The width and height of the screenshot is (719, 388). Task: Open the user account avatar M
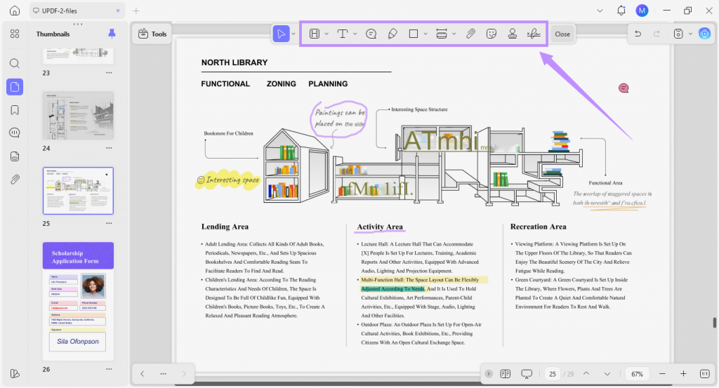[642, 11]
